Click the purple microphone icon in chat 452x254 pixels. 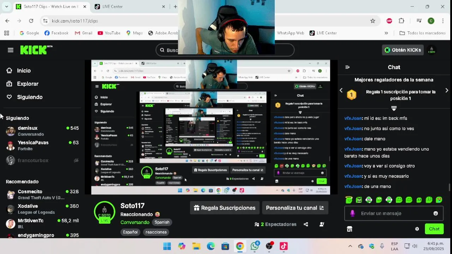pos(352,213)
